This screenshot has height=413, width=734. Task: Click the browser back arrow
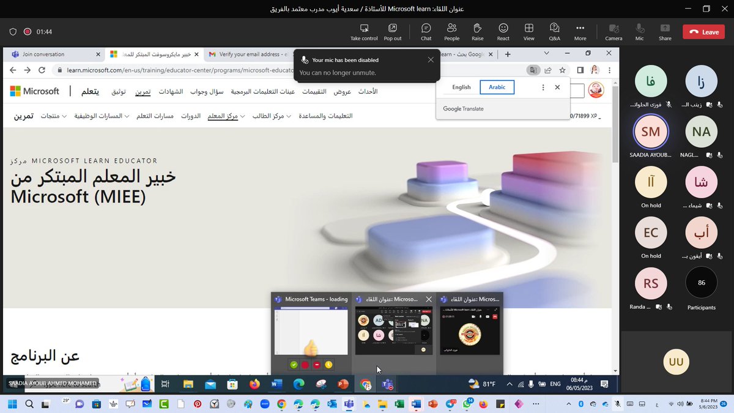pos(13,70)
